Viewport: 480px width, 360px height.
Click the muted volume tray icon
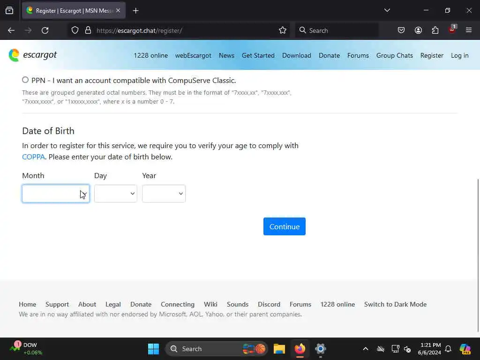point(407,349)
